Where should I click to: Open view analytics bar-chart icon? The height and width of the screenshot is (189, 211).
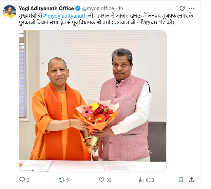[x=141, y=180]
